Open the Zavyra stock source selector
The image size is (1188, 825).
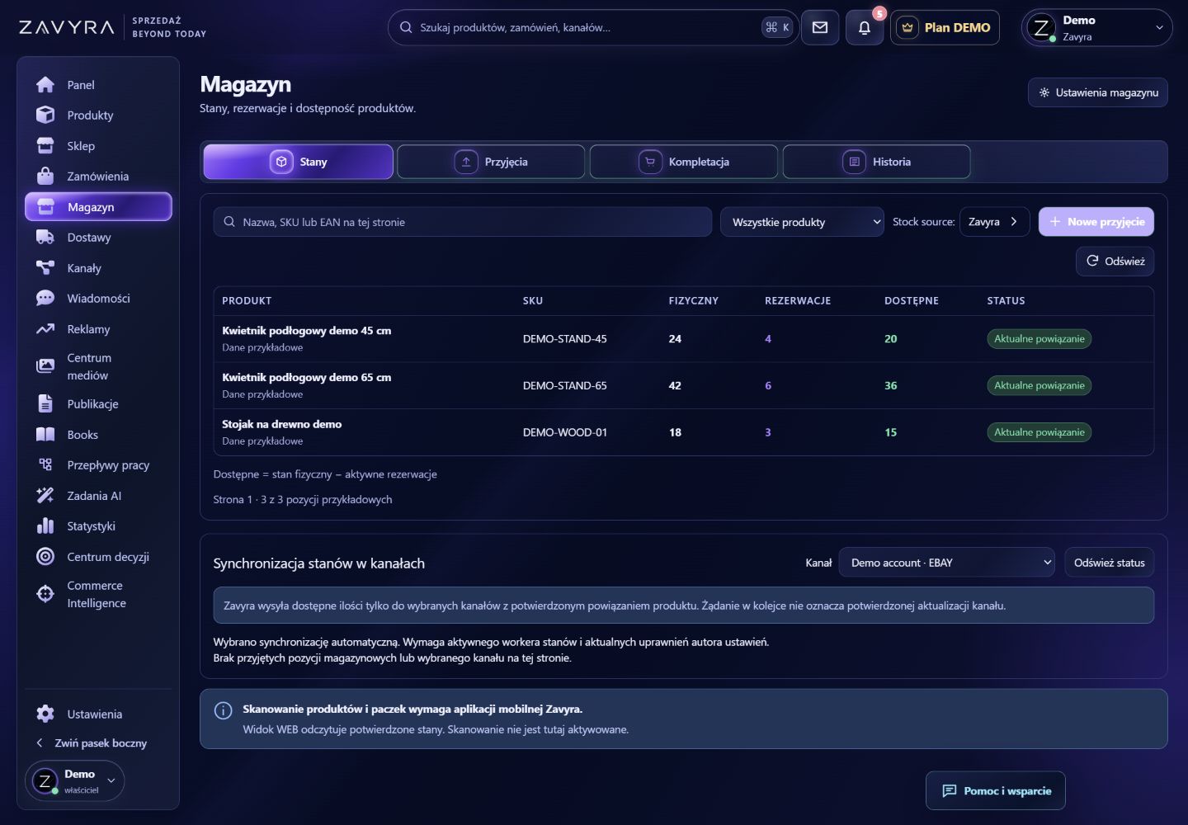[x=994, y=222]
